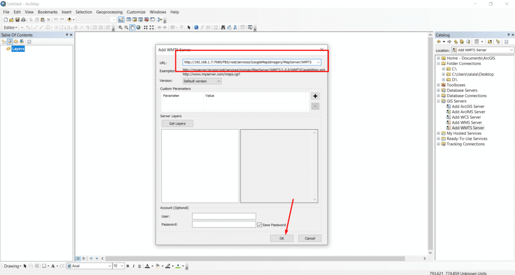Switch to Data View button
The width and height of the screenshot is (515, 275).
[x=78, y=258]
